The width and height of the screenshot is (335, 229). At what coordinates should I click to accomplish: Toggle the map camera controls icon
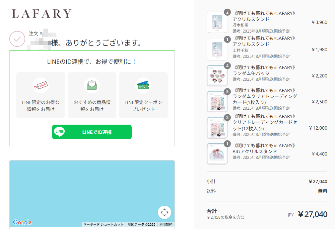click(x=165, y=212)
